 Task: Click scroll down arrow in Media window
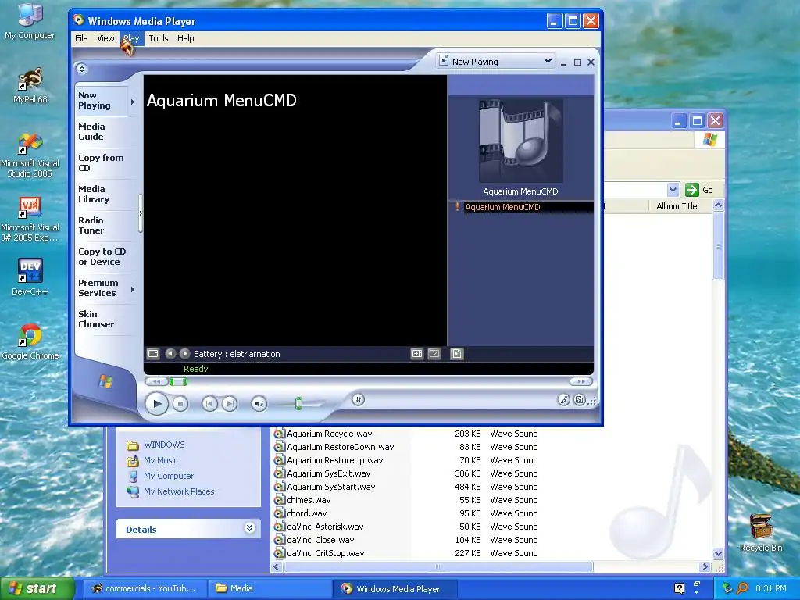click(718, 554)
